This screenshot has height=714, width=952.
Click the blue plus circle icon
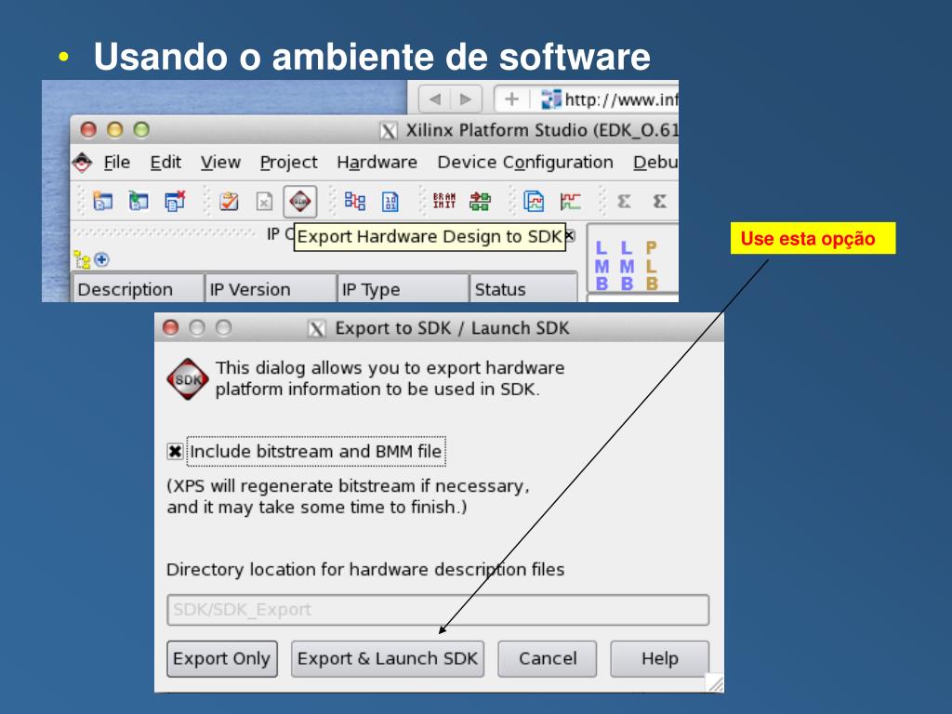coord(101,259)
